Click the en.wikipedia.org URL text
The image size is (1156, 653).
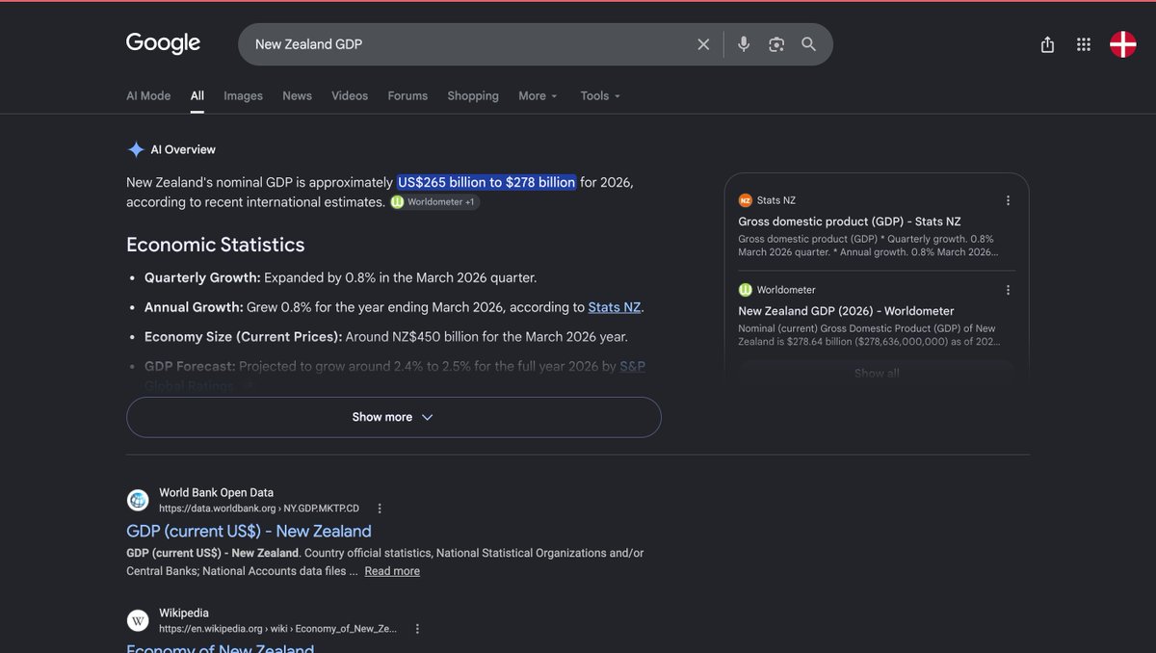coord(277,629)
